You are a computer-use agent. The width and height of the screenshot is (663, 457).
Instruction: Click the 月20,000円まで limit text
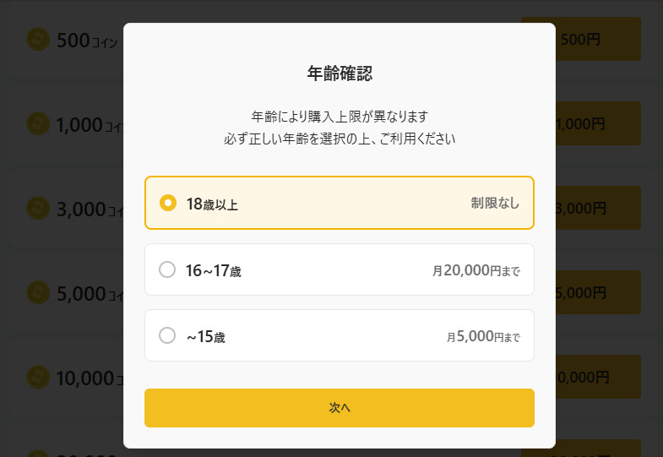pos(476,270)
